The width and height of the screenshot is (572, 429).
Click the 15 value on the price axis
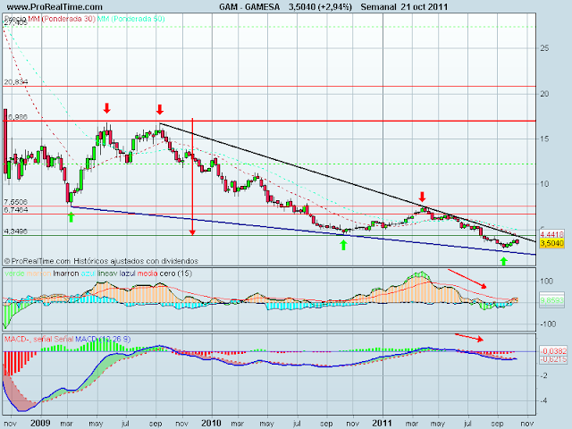544,139
